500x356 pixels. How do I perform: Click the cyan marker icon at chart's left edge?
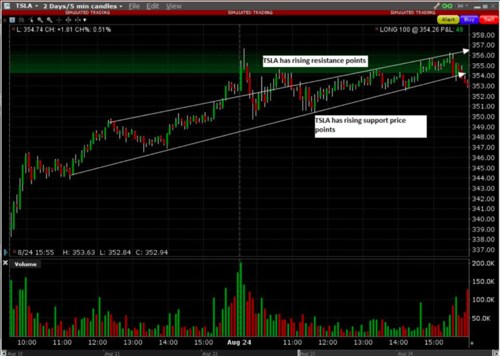click(x=6, y=252)
